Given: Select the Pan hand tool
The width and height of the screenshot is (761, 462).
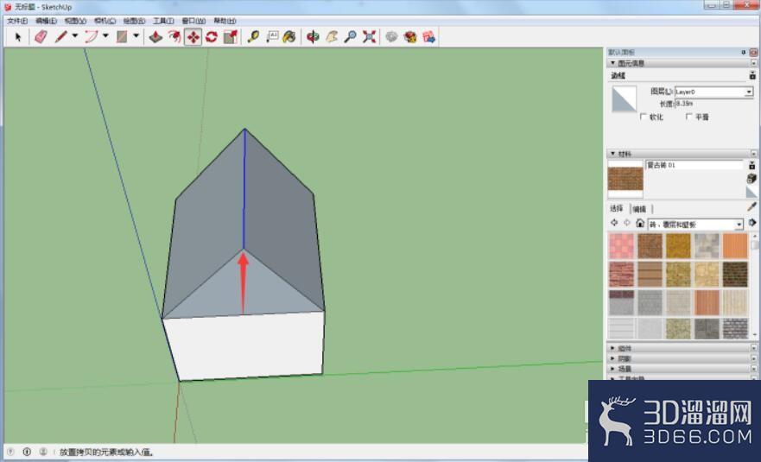Looking at the screenshot, I should click(332, 37).
